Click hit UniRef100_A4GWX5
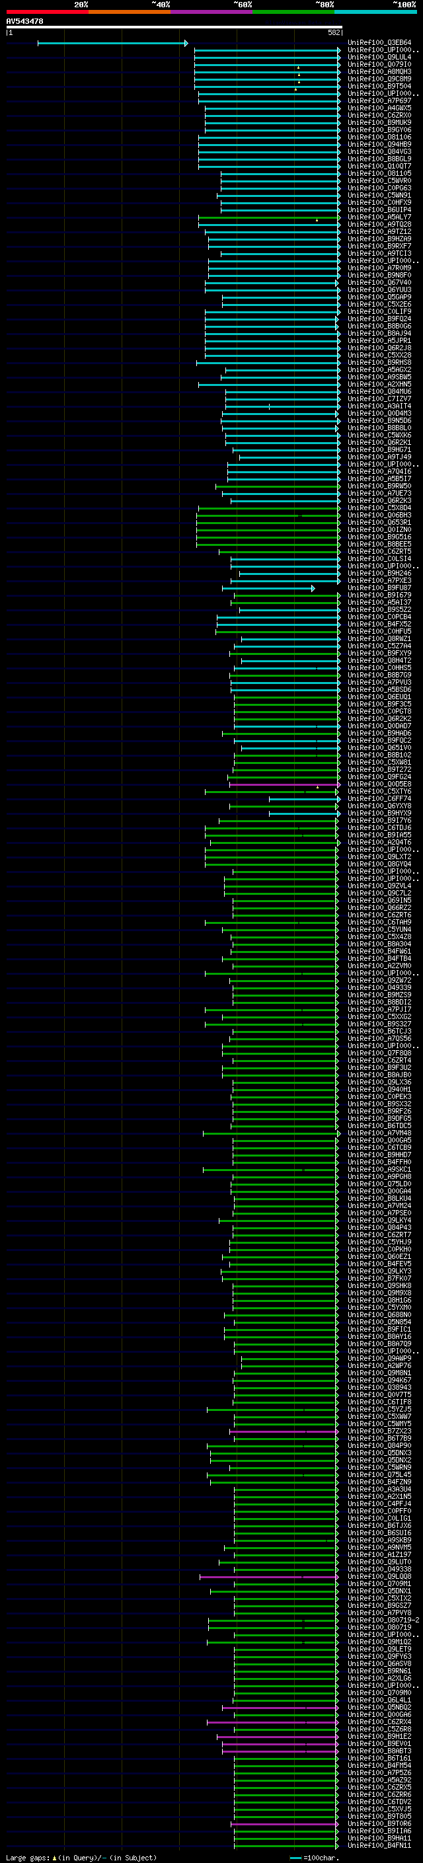The width and height of the screenshot is (423, 1863). tap(379, 108)
